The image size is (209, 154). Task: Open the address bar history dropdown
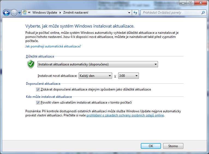tap(129, 13)
